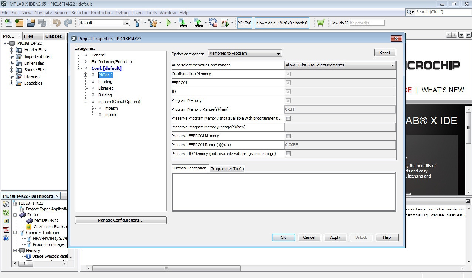Click the Build Project hammer icon

pyautogui.click(x=137, y=23)
